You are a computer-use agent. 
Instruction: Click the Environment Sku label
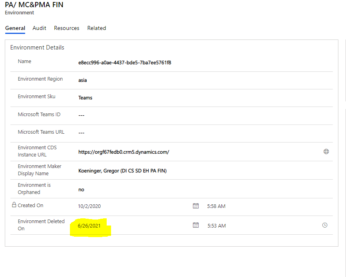tap(37, 97)
